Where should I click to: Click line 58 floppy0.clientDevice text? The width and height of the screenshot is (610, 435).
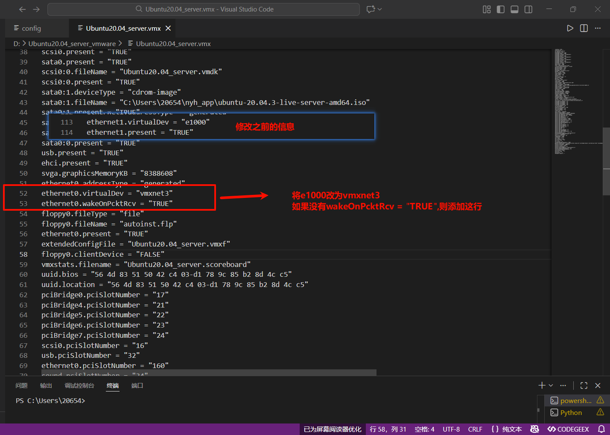pyautogui.click(x=103, y=254)
